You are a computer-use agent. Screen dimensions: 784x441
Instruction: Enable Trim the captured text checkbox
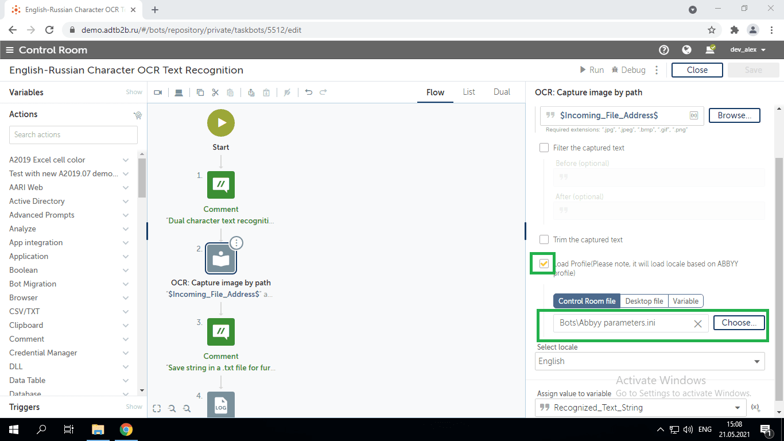click(544, 239)
